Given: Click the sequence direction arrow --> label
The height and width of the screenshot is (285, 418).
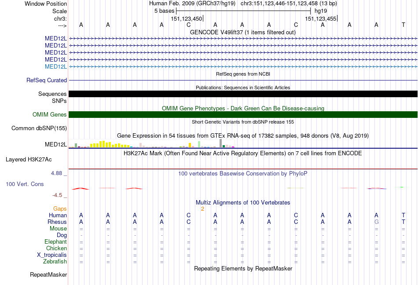Looking at the screenshot, I should (x=62, y=26).
